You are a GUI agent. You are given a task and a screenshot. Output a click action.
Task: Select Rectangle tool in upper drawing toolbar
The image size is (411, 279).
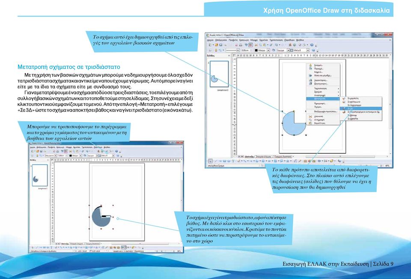(224, 161)
